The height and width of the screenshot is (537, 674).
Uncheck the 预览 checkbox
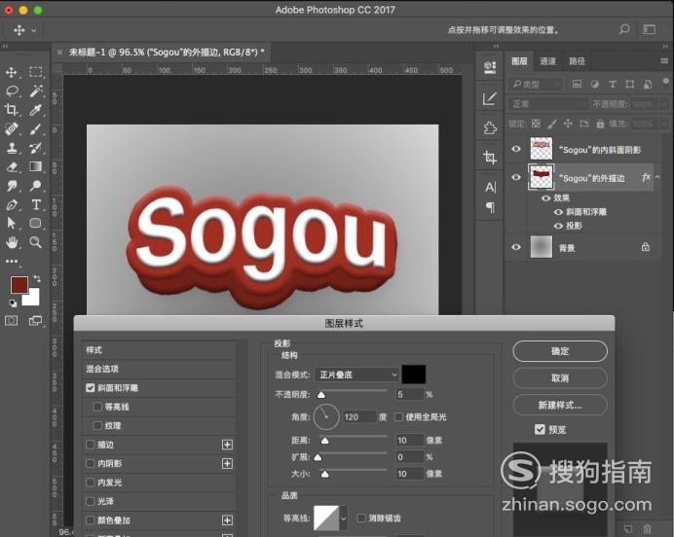point(540,429)
